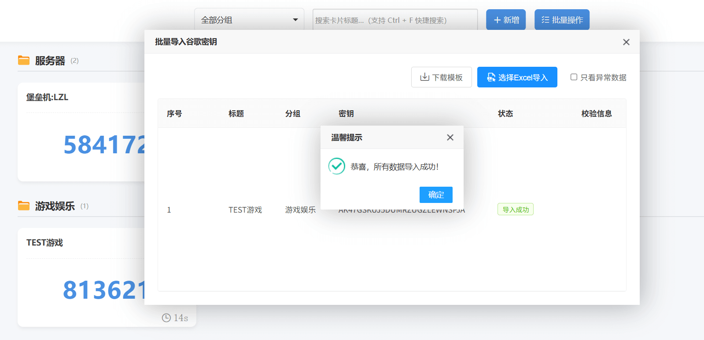The image size is (704, 340).
Task: Click the 分组 column header
Action: pos(293,114)
